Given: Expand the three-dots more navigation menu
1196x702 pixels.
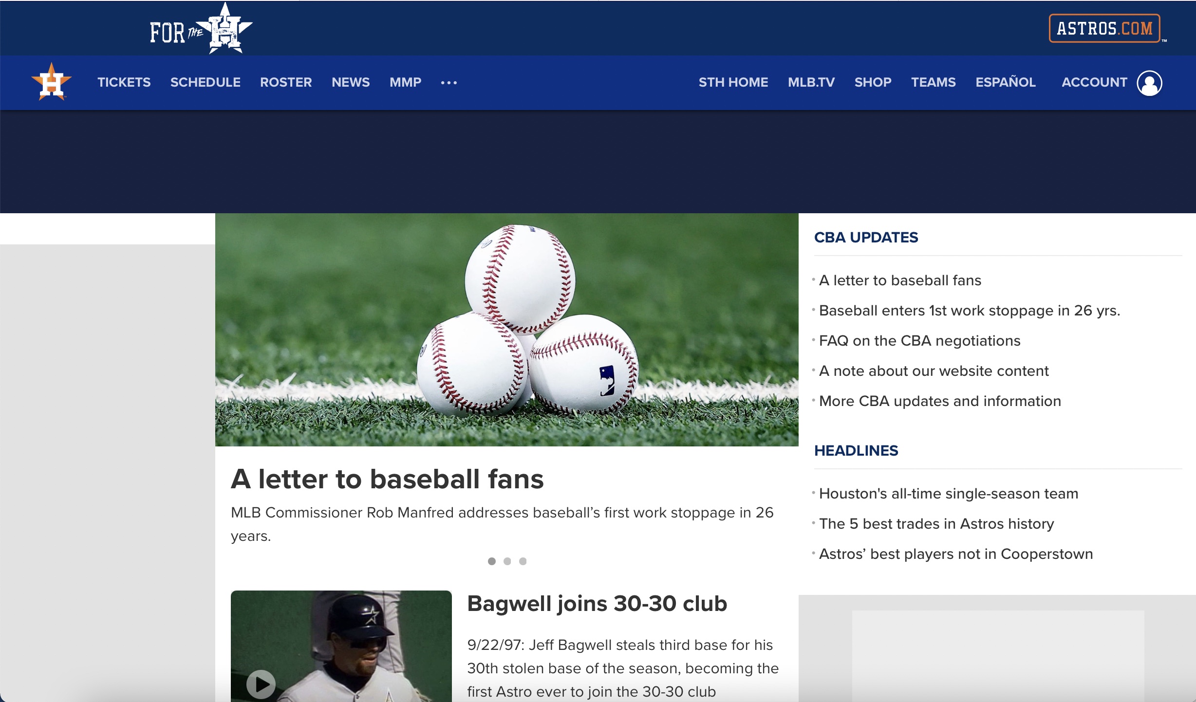Looking at the screenshot, I should tap(448, 83).
